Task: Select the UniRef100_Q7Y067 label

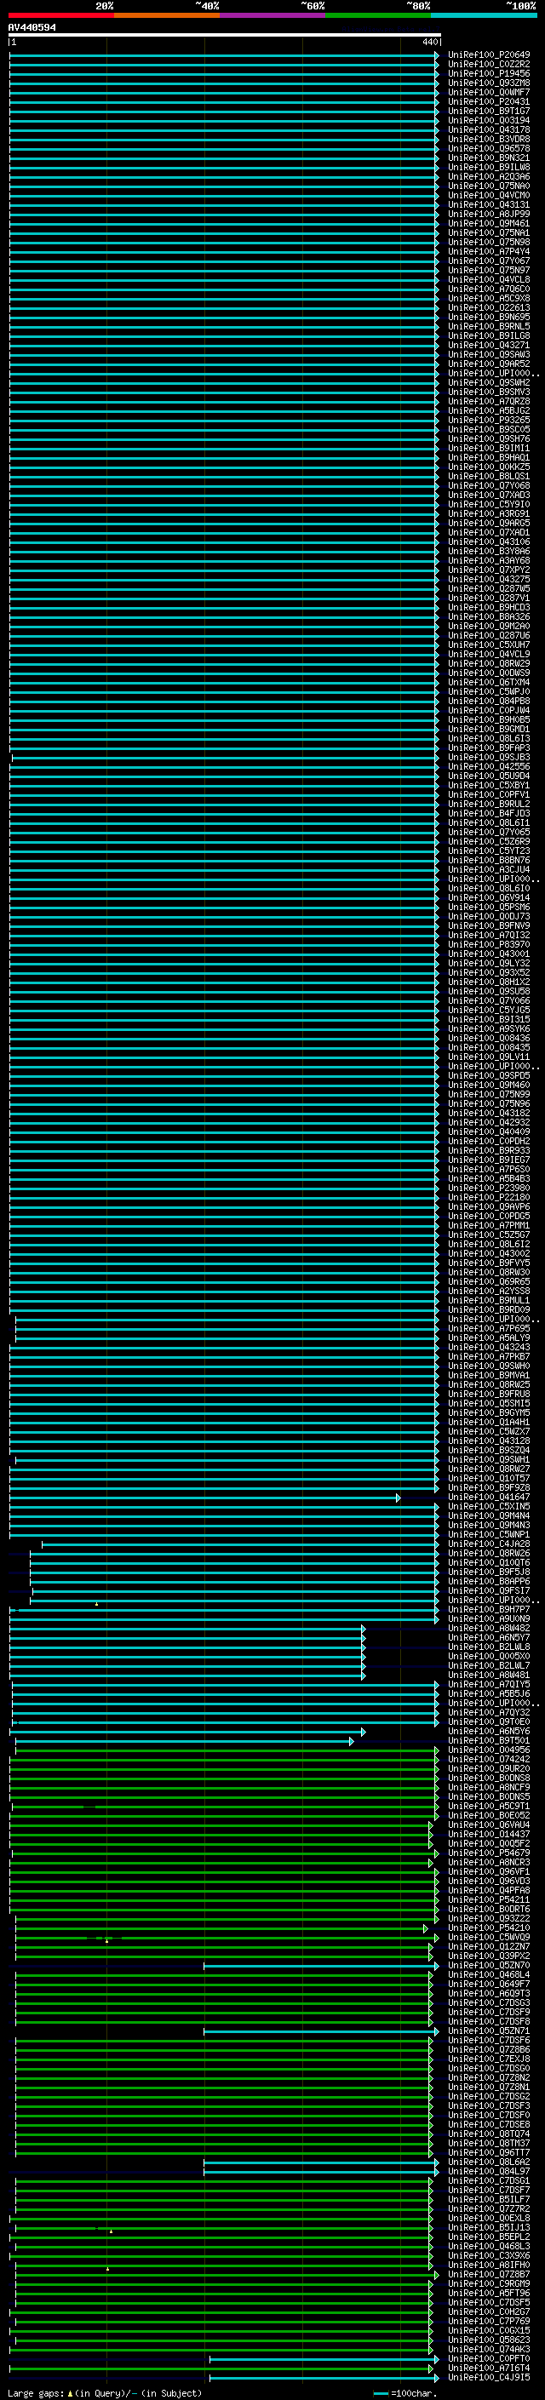Action: pyautogui.click(x=488, y=261)
